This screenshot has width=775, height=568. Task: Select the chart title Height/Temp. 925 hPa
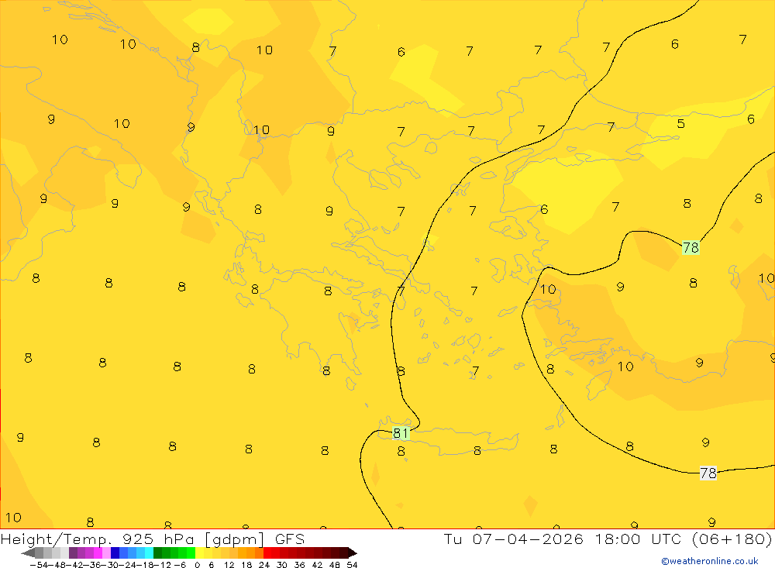click(98, 539)
